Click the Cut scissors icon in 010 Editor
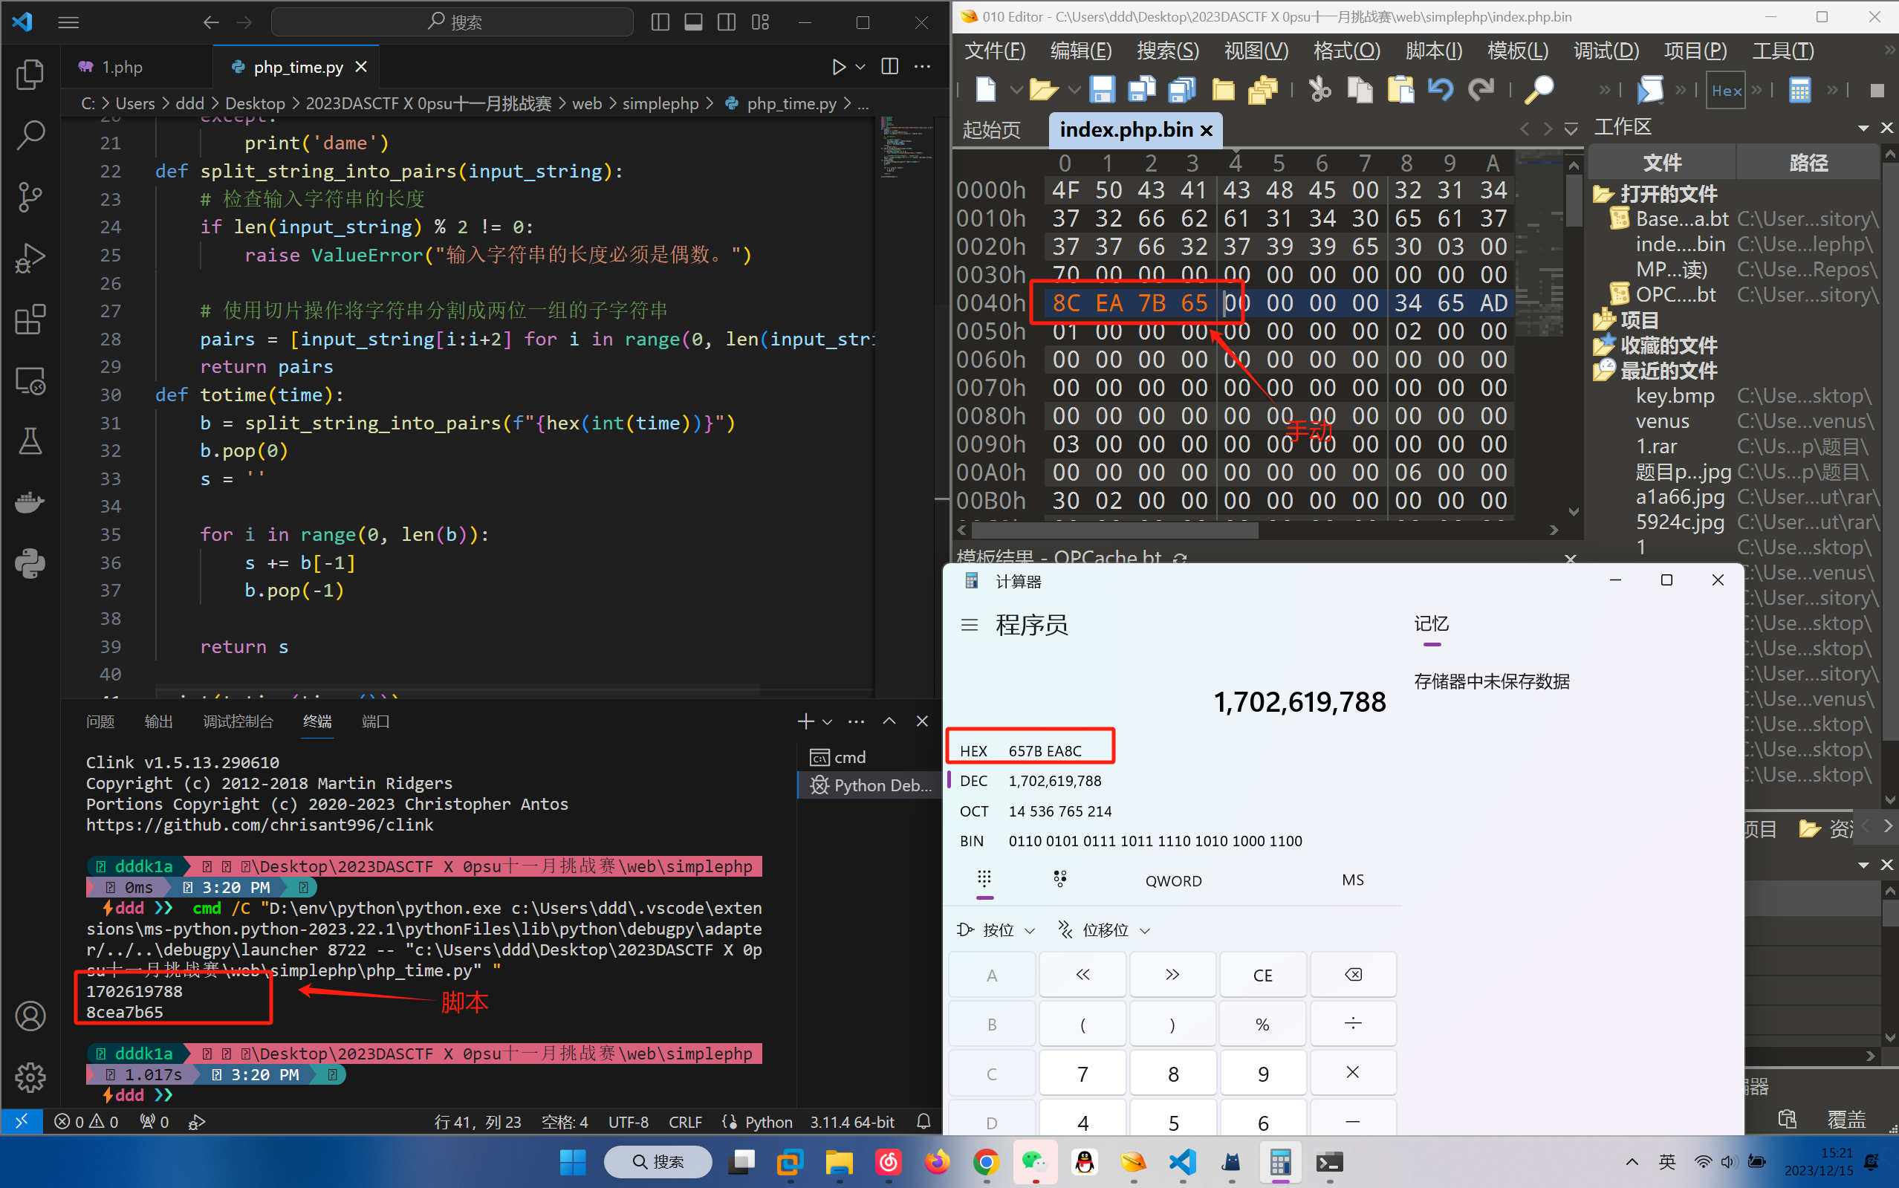Image resolution: width=1899 pixels, height=1188 pixels. tap(1320, 90)
